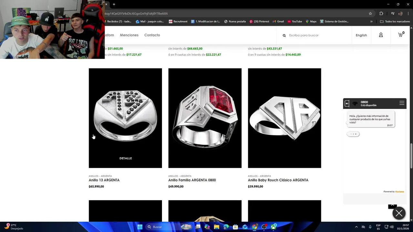Viewport: 413px width, 232px height.
Task: Click DETALLE on Anillo 13 ring
Action: [x=126, y=158]
